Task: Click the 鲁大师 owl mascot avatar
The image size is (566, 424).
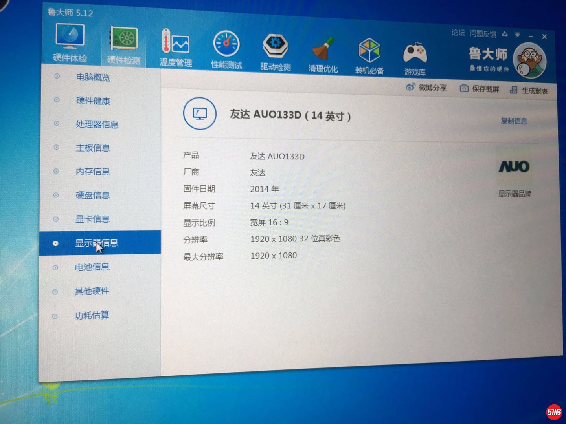Action: 530,60
